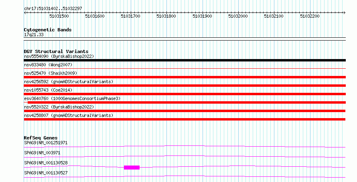This screenshot has height=182, width=357.
Task: Click the red nsv1055743 variant bar
Action: (185, 94)
